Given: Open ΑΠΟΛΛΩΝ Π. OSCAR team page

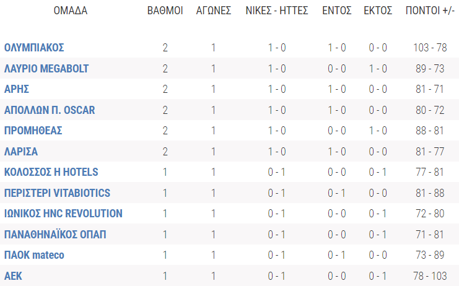Looking at the screenshot, I should [x=50, y=110].
